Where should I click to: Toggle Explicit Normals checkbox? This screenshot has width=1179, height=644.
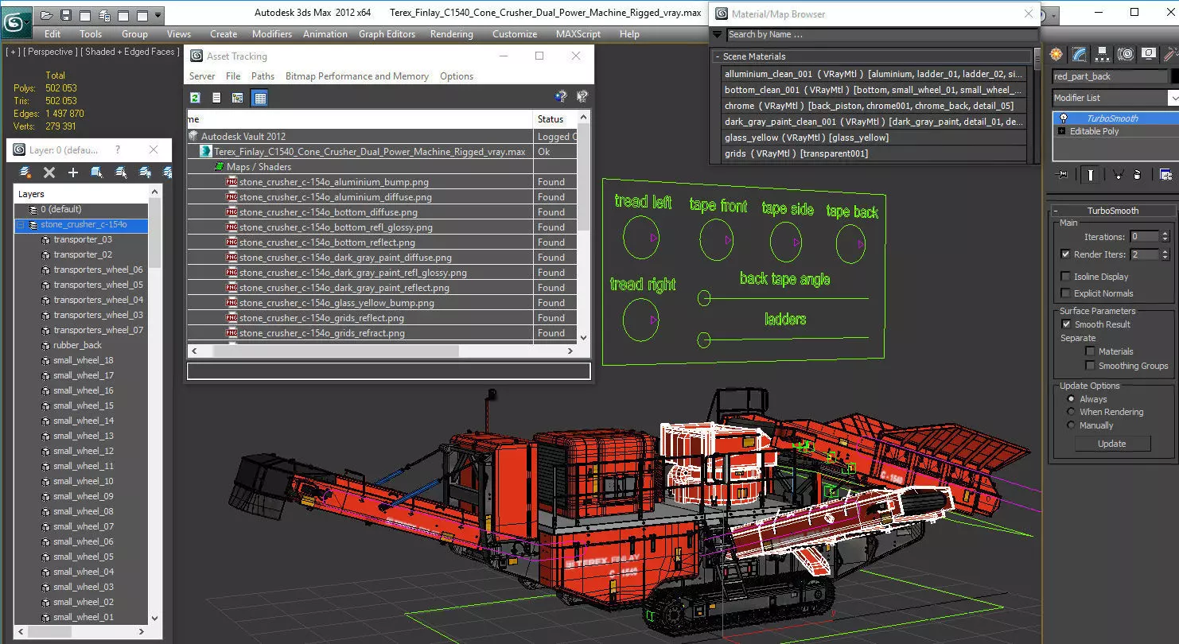(1065, 293)
